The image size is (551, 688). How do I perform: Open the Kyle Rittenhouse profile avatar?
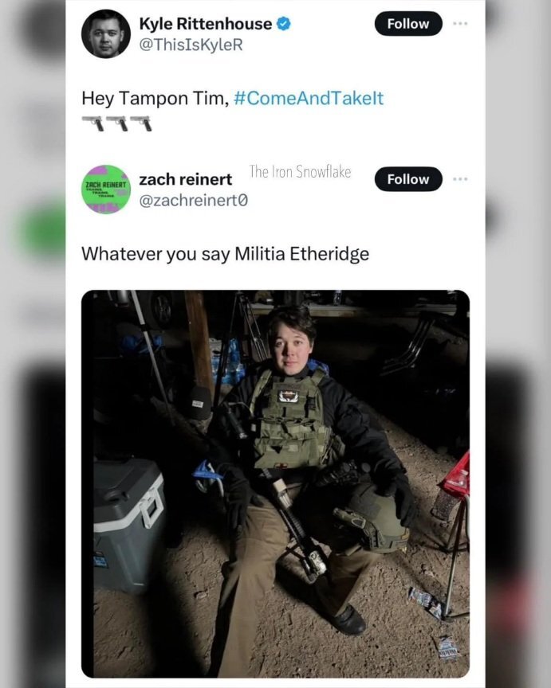pyautogui.click(x=106, y=33)
